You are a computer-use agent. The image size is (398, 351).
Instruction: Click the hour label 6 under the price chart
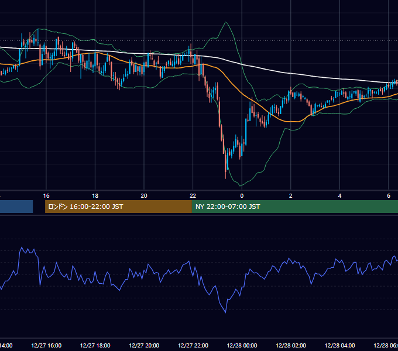(x=389, y=196)
